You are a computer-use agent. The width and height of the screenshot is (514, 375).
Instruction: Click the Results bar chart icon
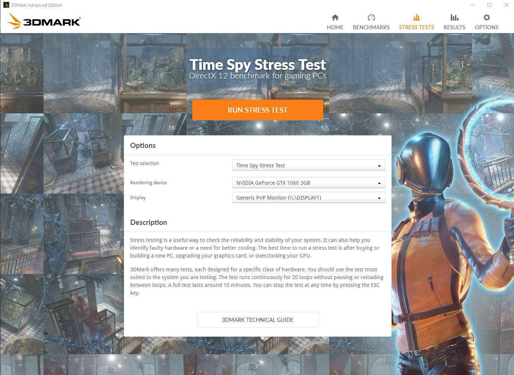[x=454, y=17]
